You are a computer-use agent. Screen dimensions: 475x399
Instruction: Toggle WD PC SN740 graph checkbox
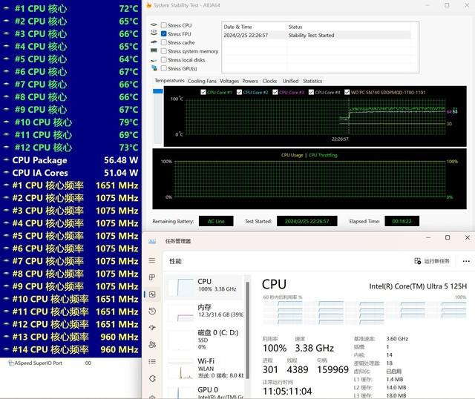coord(347,92)
